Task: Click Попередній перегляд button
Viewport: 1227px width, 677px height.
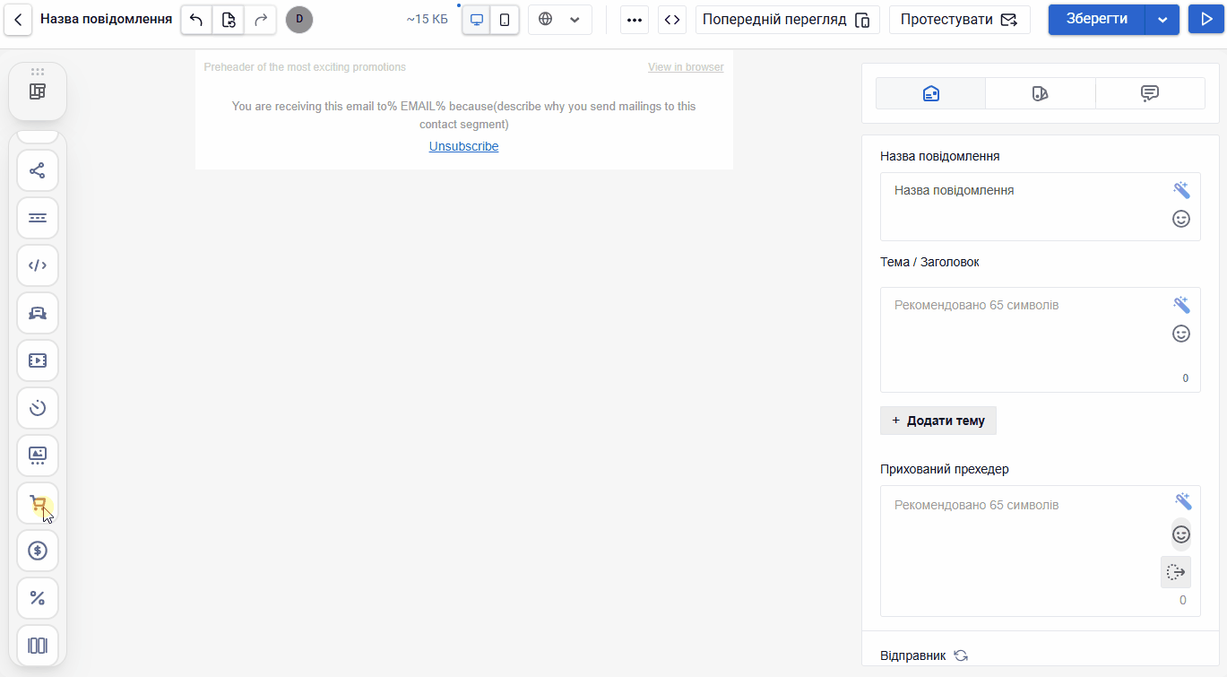Action: click(x=787, y=20)
